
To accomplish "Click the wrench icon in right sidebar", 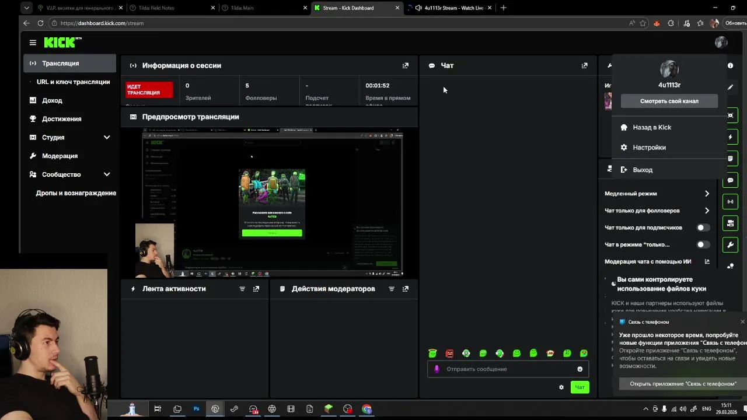I will tap(730, 245).
